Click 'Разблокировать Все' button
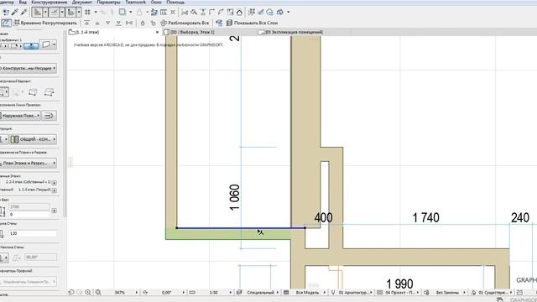The image size is (537, 302). click(185, 23)
